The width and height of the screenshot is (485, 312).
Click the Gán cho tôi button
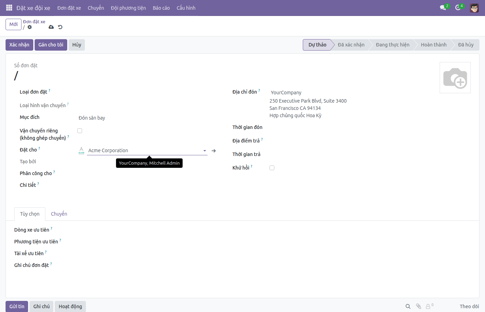(51, 45)
